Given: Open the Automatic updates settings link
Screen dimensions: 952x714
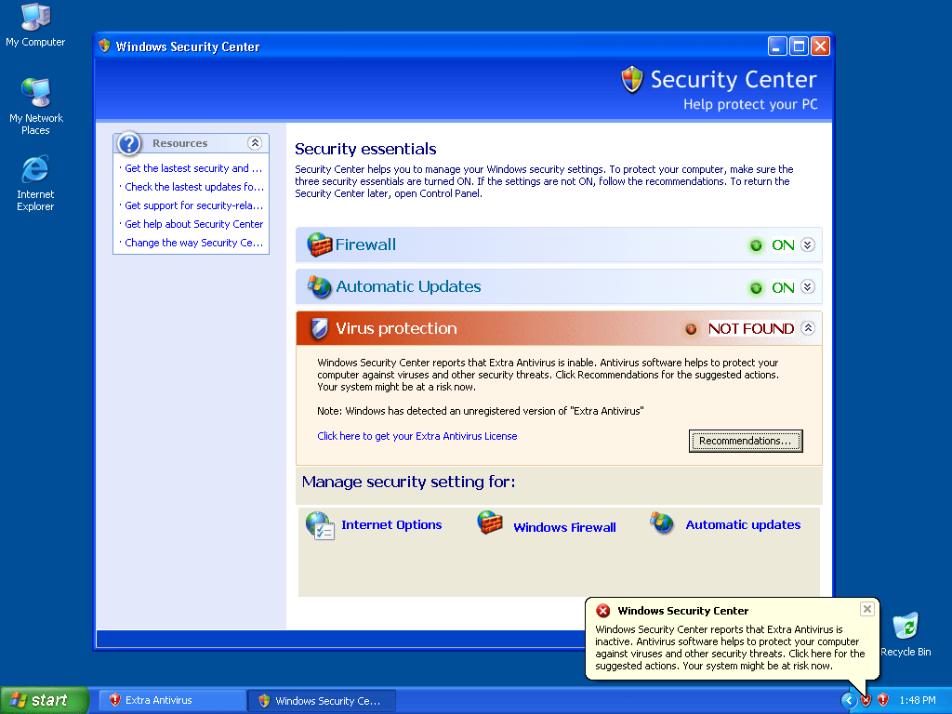Looking at the screenshot, I should pyautogui.click(x=742, y=525).
